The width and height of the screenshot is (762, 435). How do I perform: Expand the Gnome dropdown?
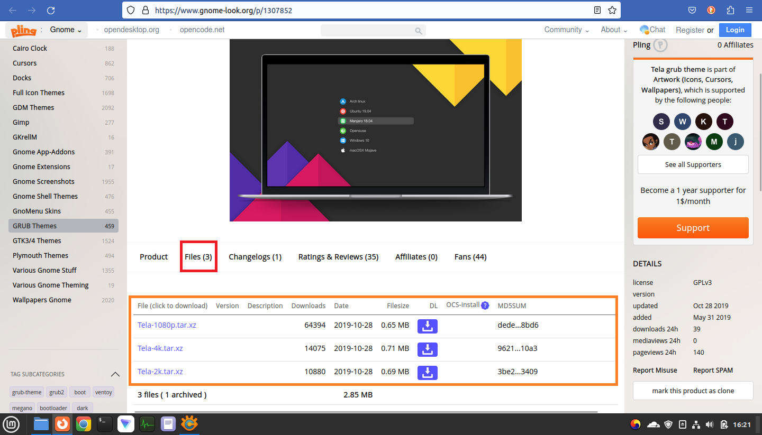[x=66, y=30]
